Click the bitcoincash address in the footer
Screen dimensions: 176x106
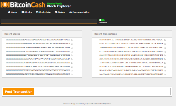click(87, 104)
